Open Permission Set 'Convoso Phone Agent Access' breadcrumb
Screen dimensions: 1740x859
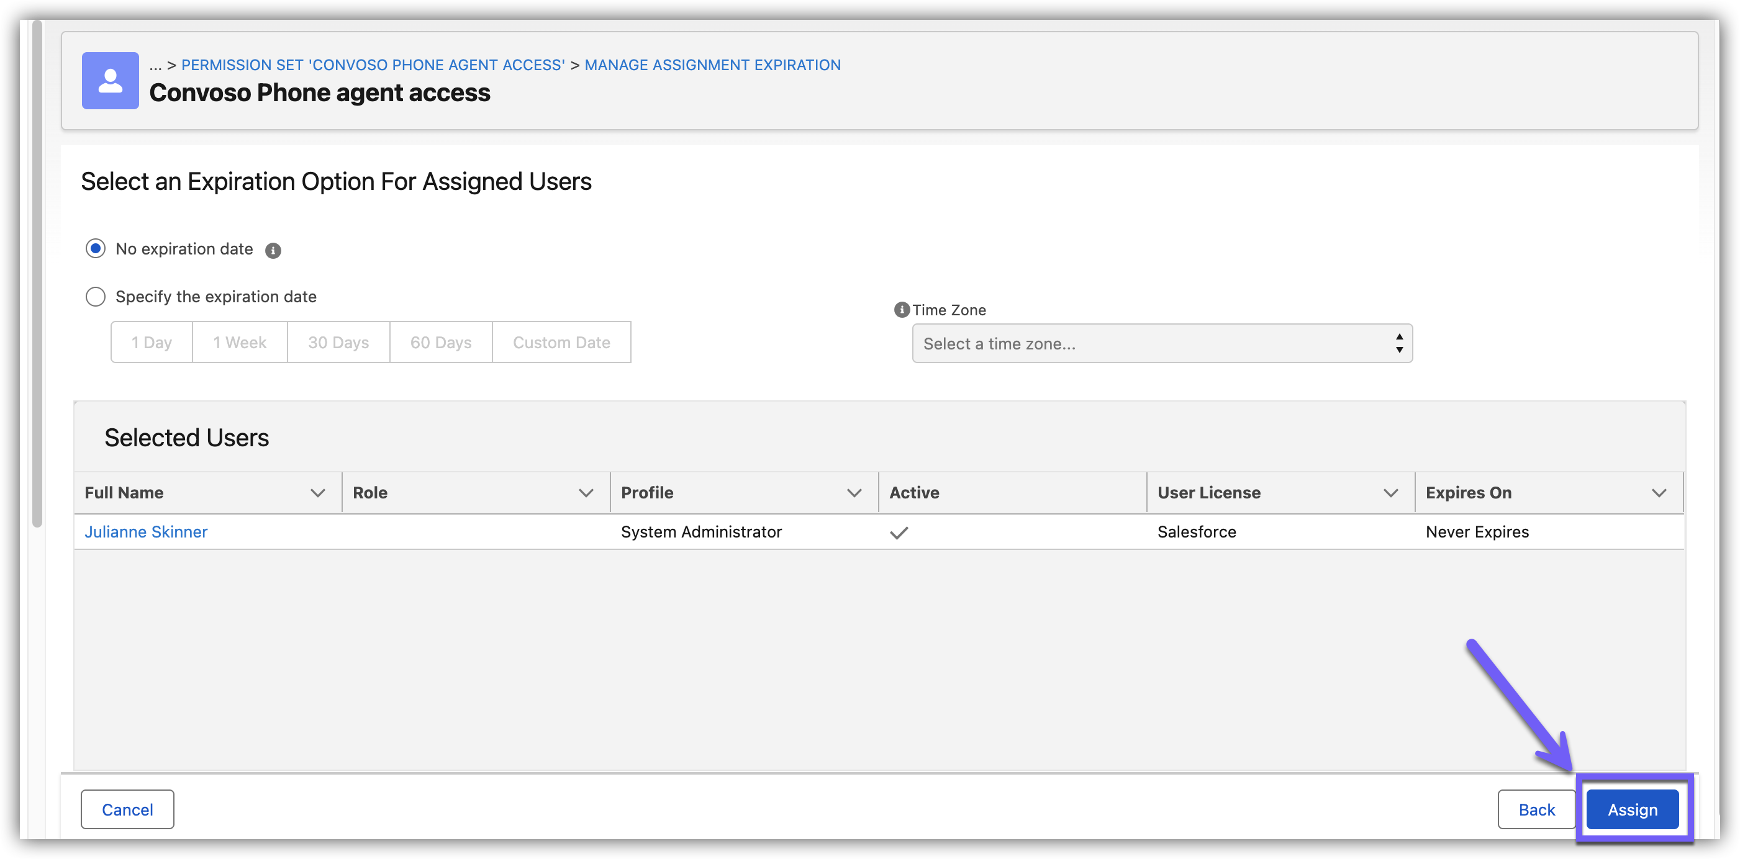(373, 65)
